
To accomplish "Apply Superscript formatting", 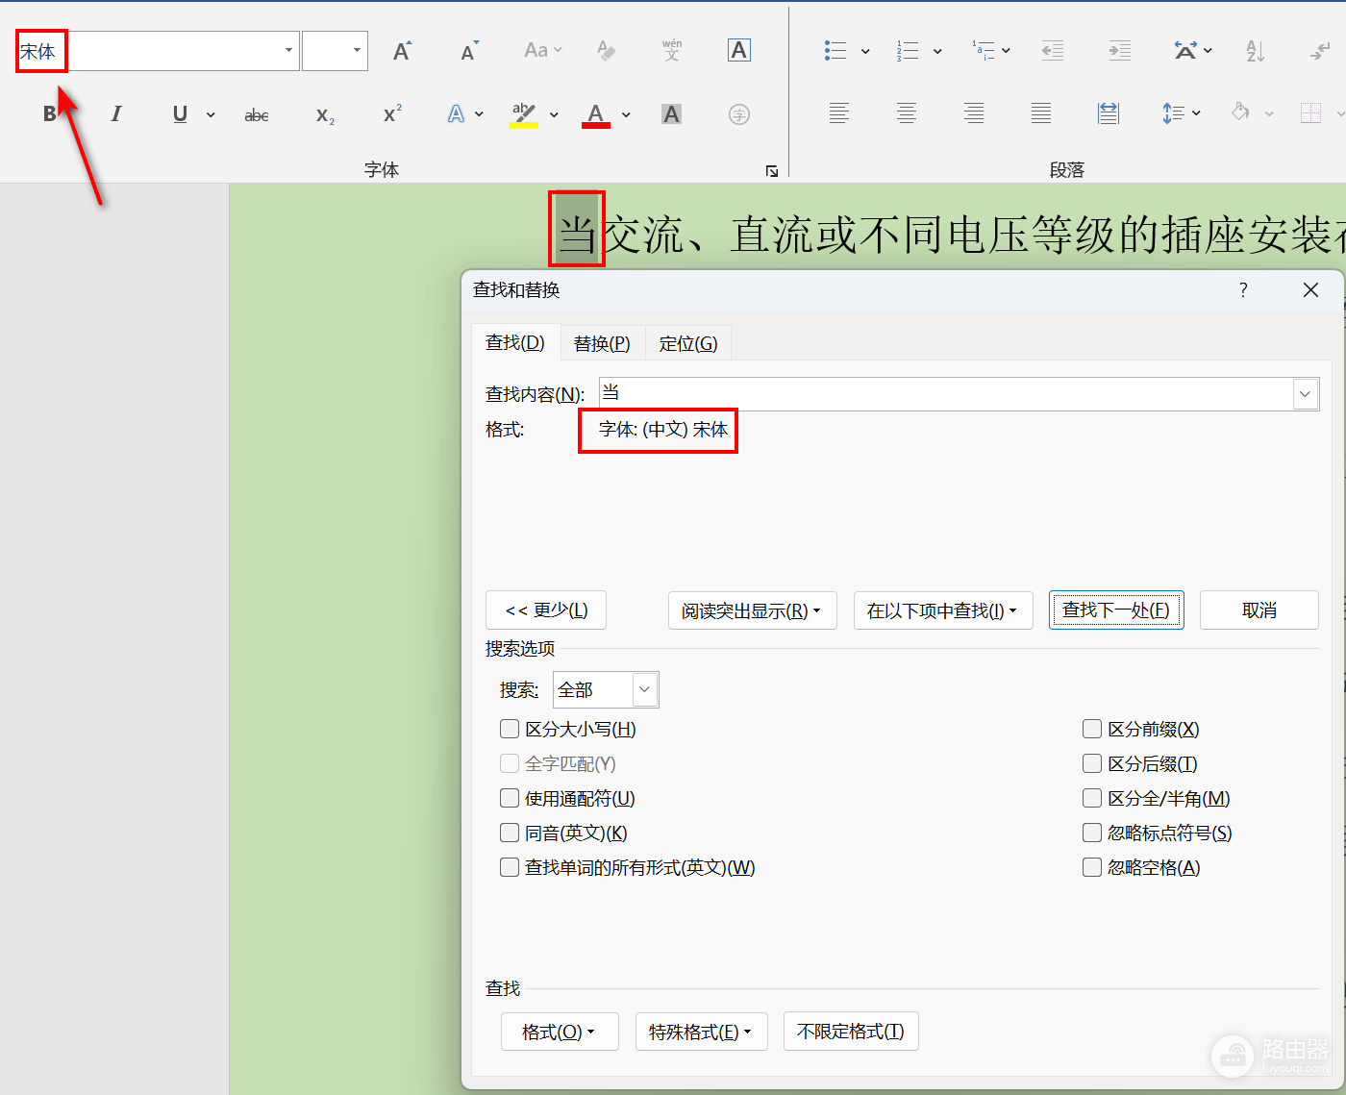I will click(392, 114).
